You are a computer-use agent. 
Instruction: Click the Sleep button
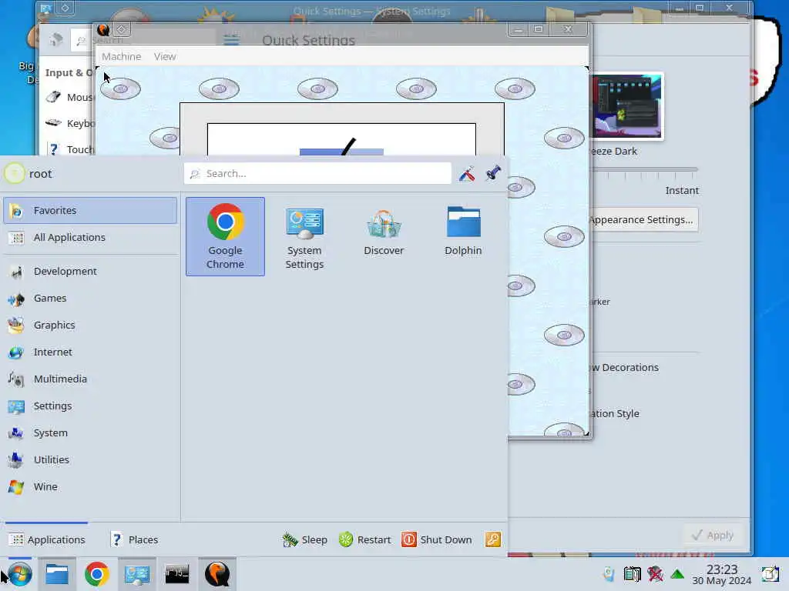[305, 539]
